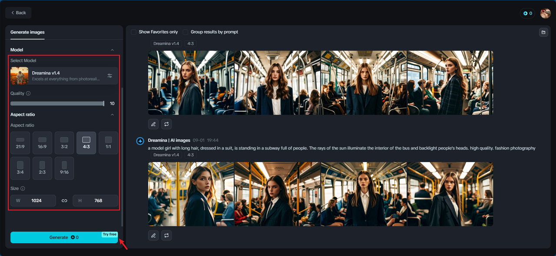
Task: Enable Show Favorites only checkbox
Action: (134, 32)
